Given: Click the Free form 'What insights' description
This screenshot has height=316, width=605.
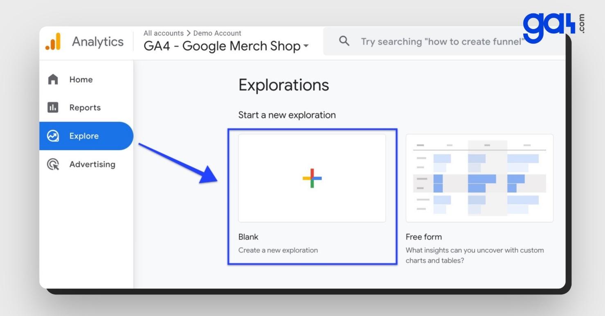Looking at the screenshot, I should 475,255.
